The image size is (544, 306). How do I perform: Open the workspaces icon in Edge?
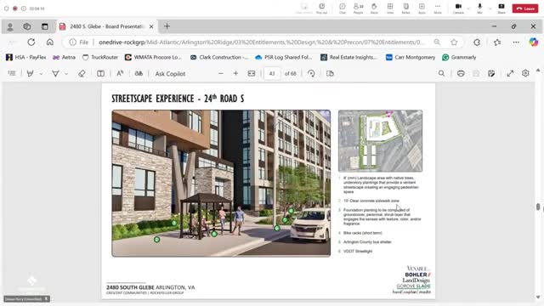pos(26,26)
